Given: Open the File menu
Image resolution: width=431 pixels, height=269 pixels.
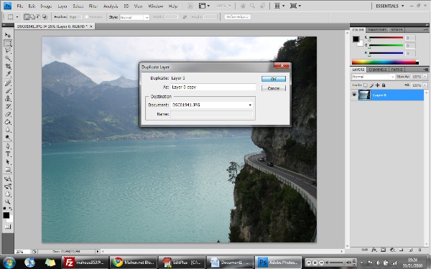Looking at the screenshot, I should [20, 6].
